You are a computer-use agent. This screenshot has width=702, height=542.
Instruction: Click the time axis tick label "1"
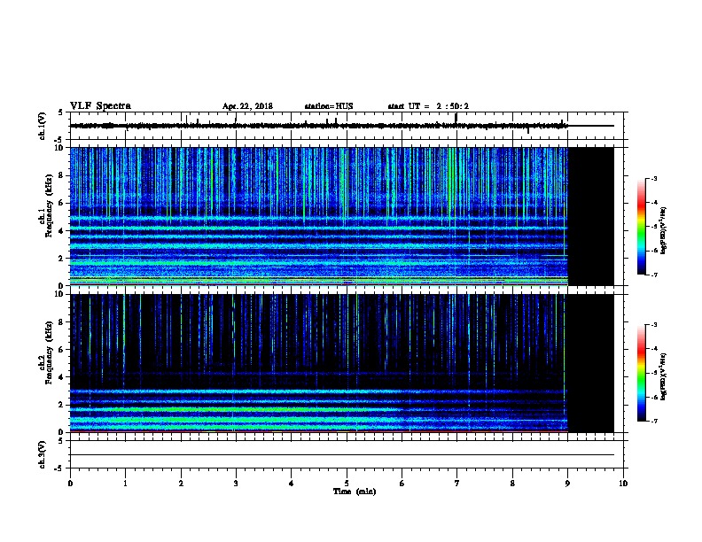pyautogui.click(x=125, y=483)
